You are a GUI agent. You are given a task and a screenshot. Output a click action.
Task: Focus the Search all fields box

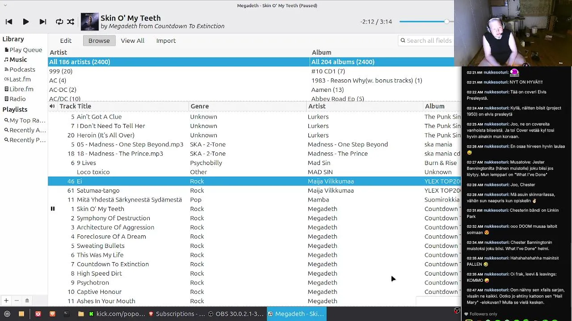tap(426, 41)
